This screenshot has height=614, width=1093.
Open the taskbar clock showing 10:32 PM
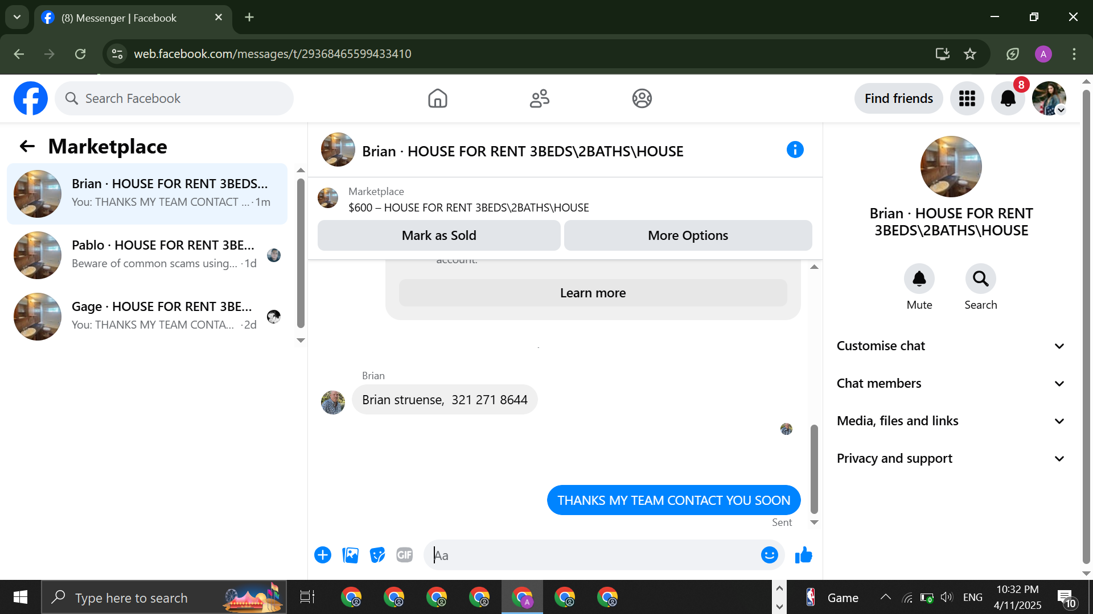pyautogui.click(x=1018, y=597)
